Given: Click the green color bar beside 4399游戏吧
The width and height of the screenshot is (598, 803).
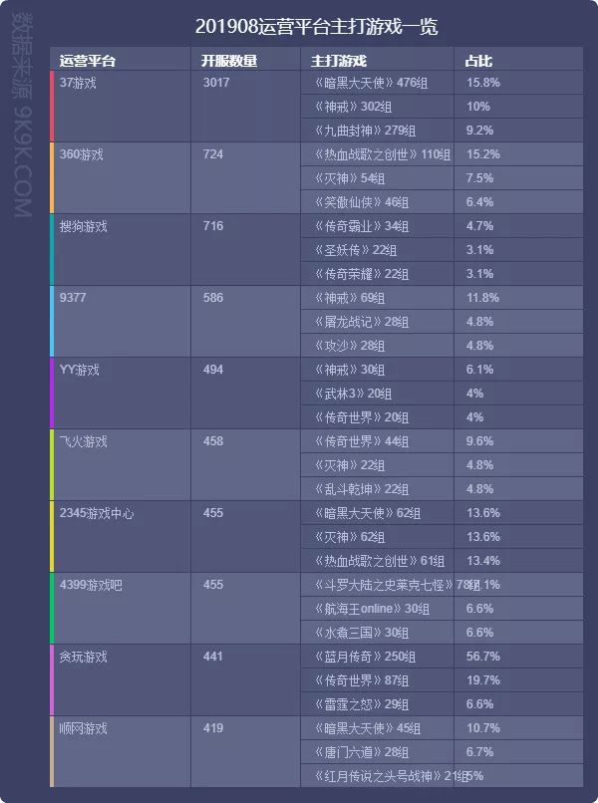Looking at the screenshot, I should 52,608.
